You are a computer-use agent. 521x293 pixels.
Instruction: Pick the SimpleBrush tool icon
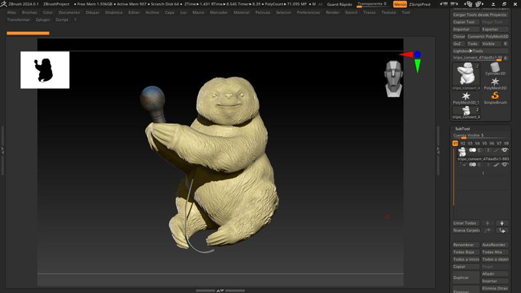click(495, 96)
